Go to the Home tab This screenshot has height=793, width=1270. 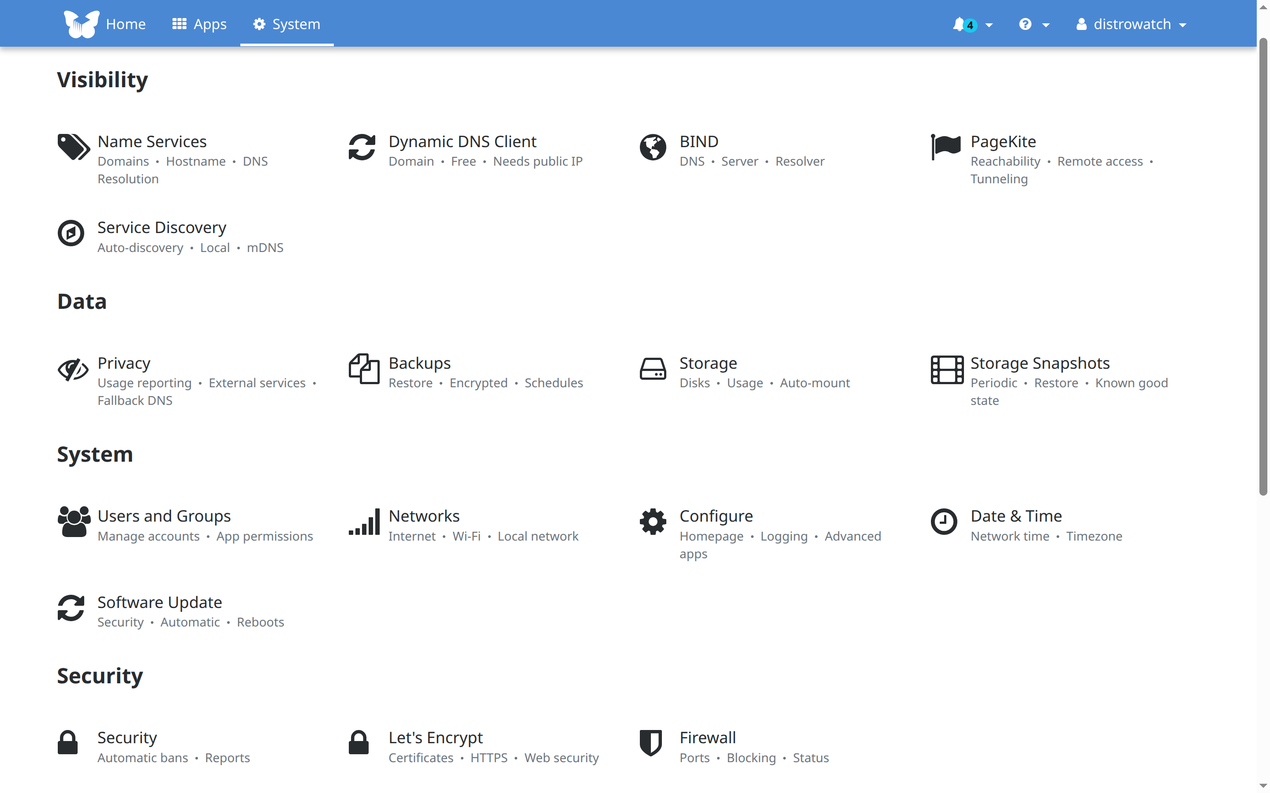click(125, 24)
